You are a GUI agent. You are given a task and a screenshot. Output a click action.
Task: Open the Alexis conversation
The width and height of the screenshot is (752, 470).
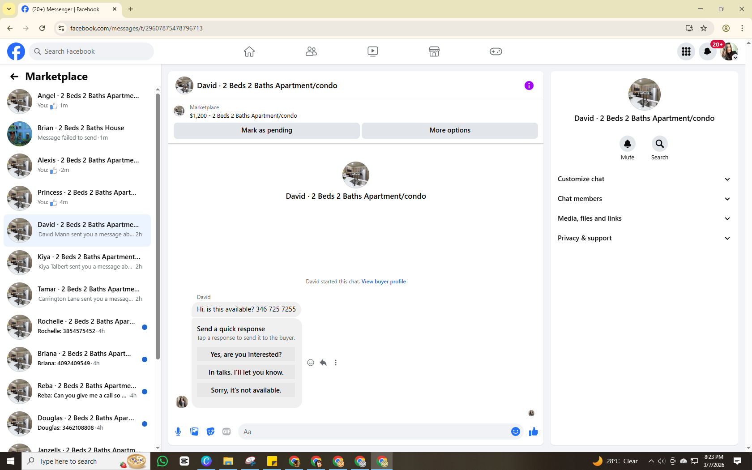point(77,166)
